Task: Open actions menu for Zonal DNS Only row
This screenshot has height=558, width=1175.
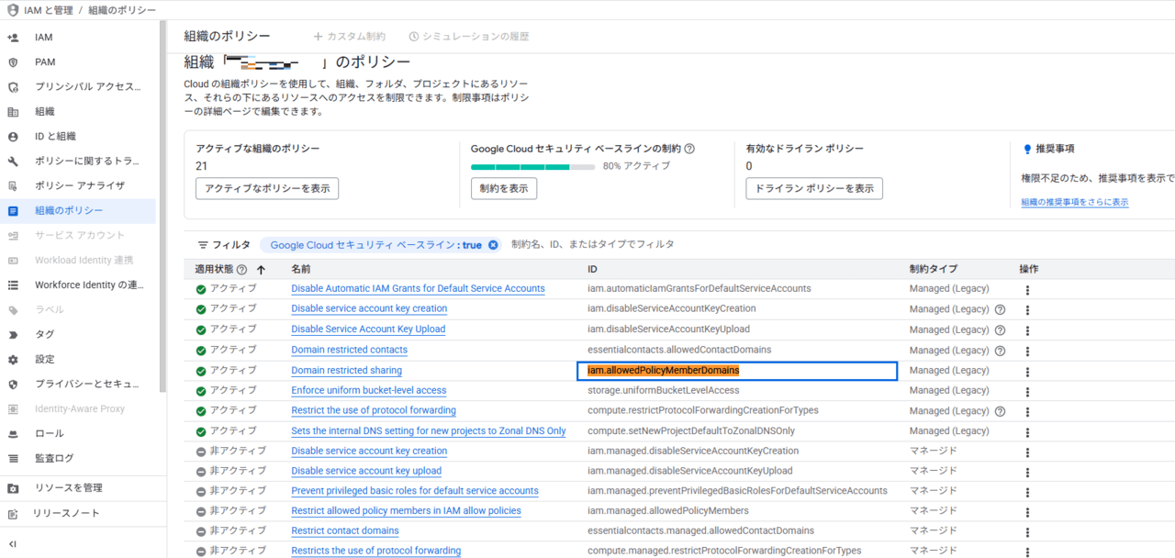Action: coord(1027,431)
